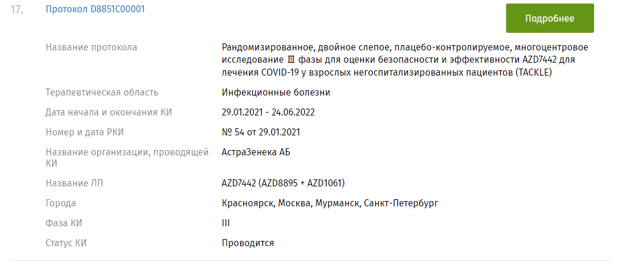Image resolution: width=617 pixels, height=262 pixels.
Task: Click the Название протокола label
Action: pyautogui.click(x=92, y=47)
